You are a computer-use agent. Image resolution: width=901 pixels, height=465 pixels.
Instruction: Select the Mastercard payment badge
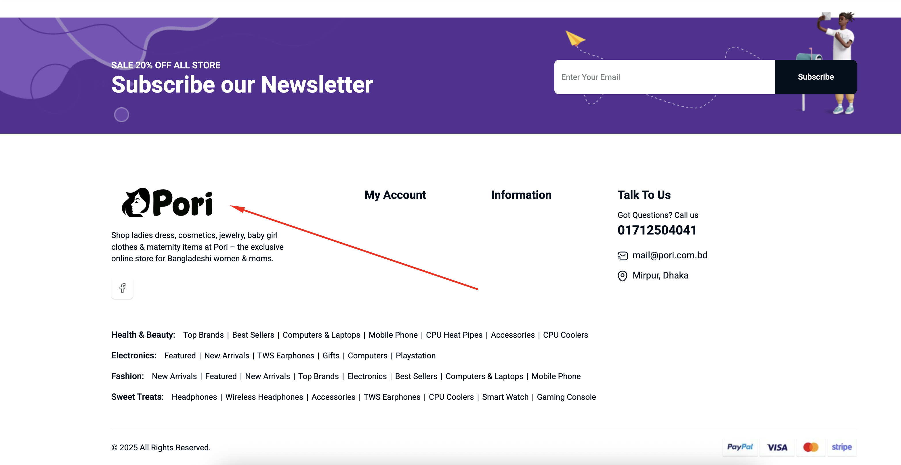pos(810,447)
